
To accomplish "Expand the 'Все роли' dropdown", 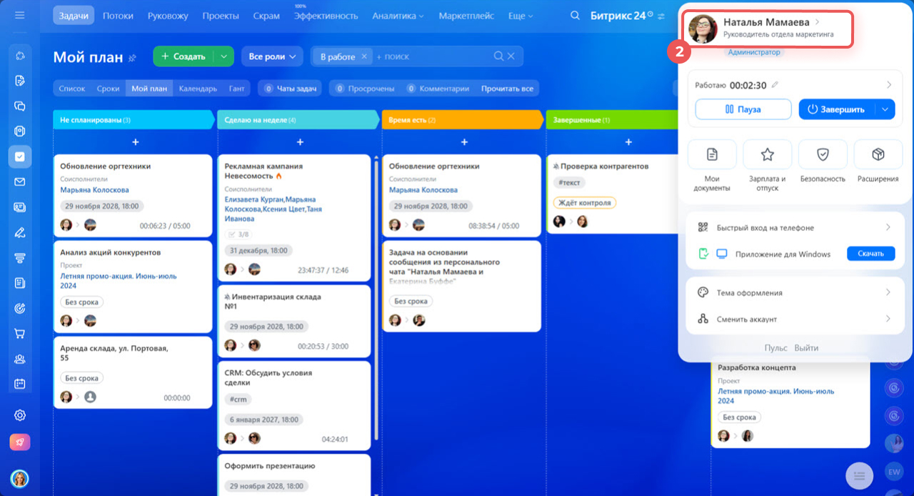I will coord(272,56).
